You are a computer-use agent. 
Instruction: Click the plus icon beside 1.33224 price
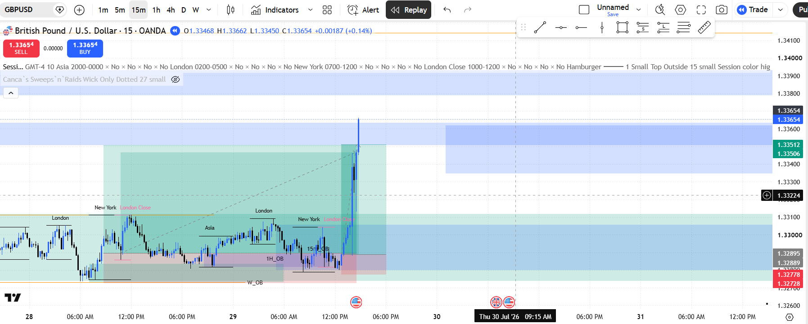(767, 195)
